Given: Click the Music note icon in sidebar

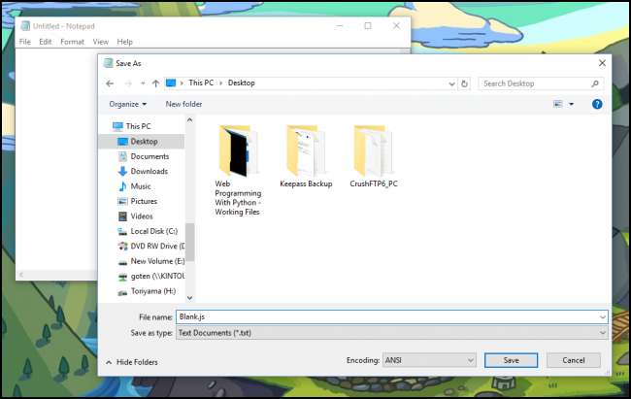Looking at the screenshot, I should tap(122, 186).
